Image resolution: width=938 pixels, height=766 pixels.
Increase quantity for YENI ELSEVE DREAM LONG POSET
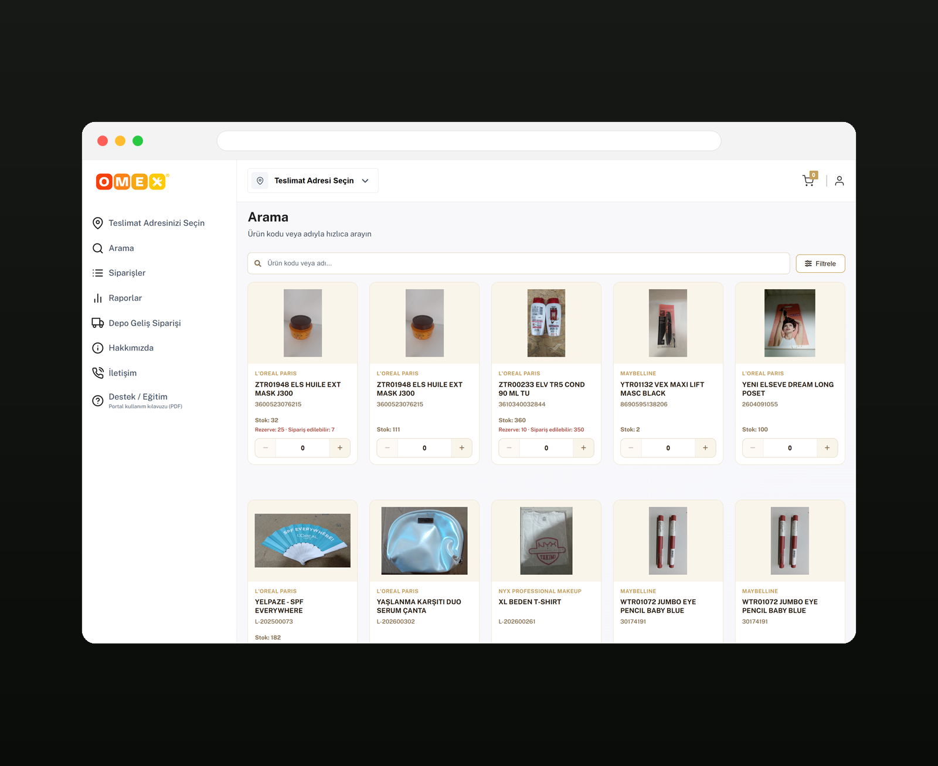click(827, 448)
